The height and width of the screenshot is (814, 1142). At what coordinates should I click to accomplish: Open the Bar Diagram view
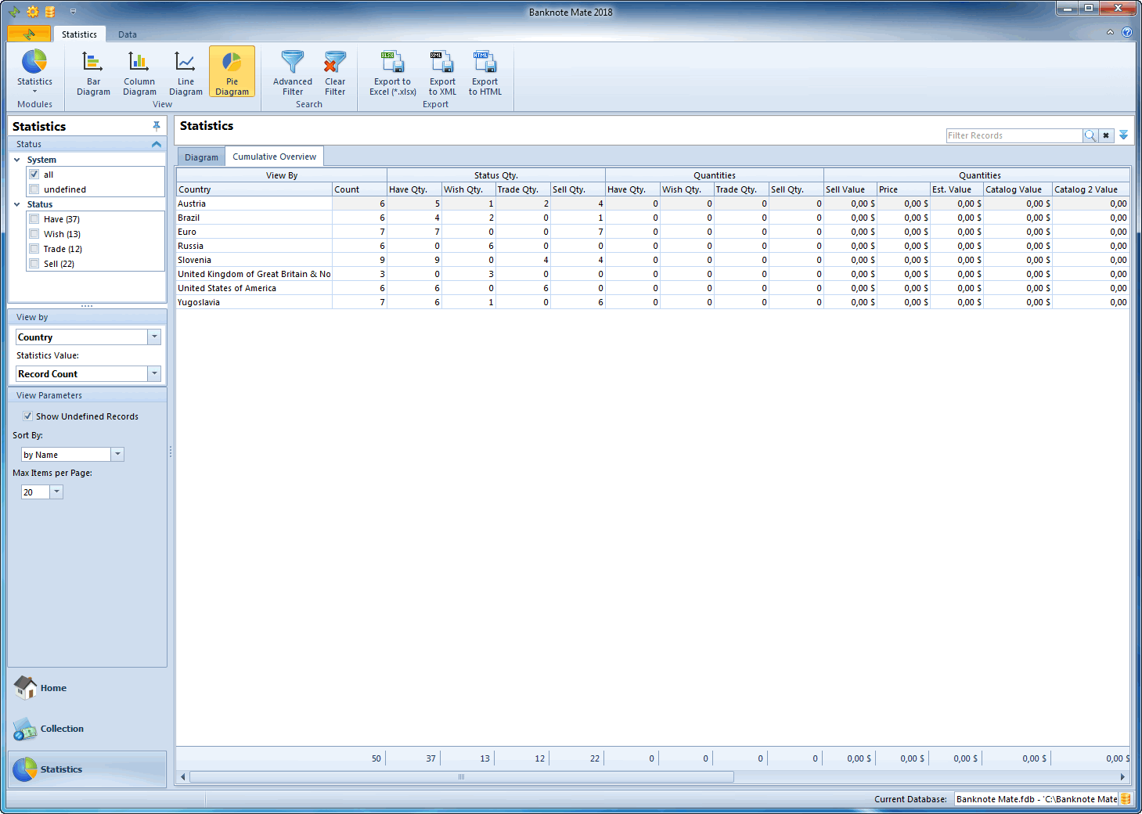93,72
